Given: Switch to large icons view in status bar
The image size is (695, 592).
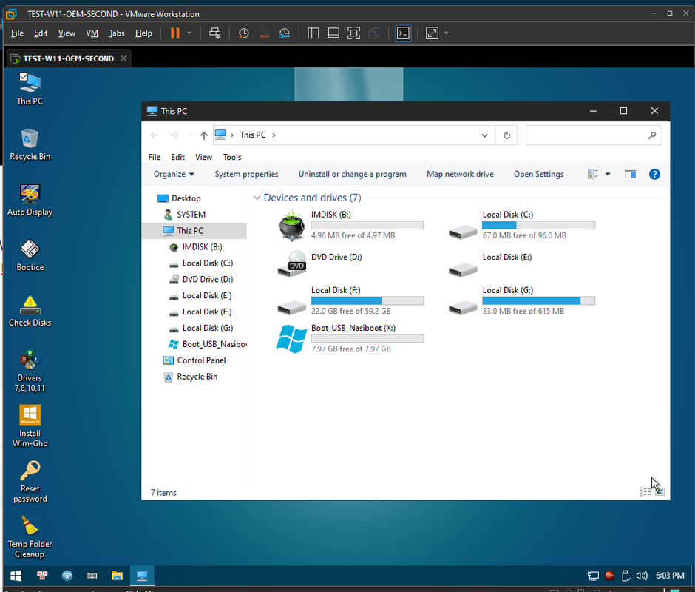Looking at the screenshot, I should (660, 491).
